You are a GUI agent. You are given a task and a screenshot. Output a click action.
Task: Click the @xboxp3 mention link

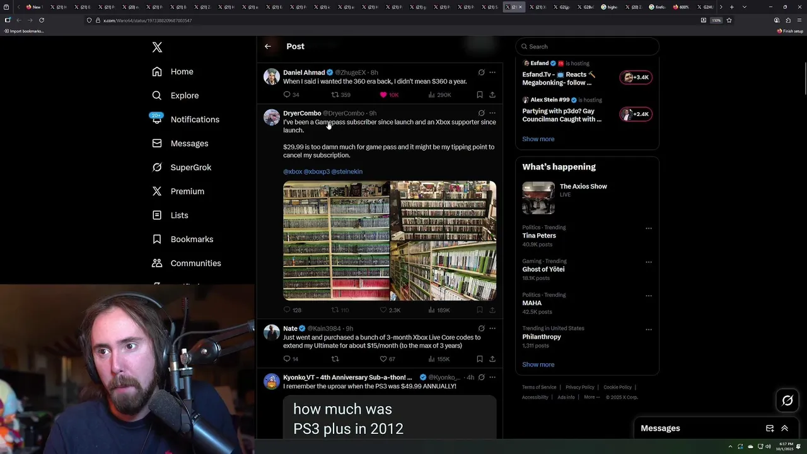pyautogui.click(x=316, y=172)
